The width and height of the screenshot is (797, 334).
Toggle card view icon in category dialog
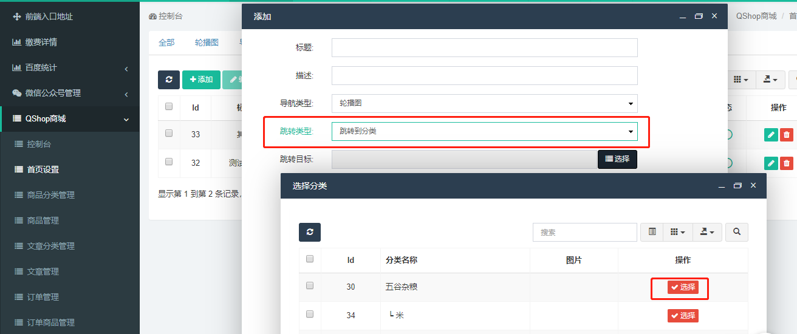(x=652, y=232)
